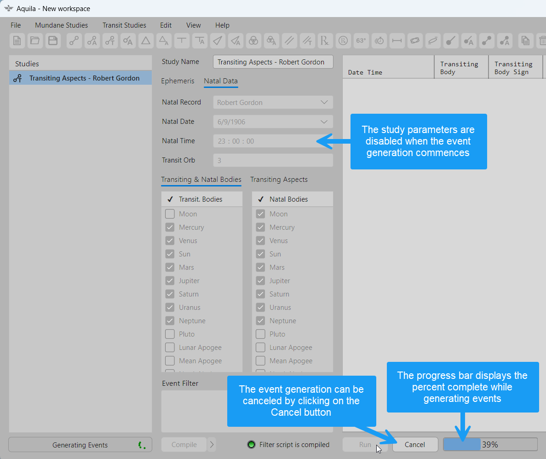The image size is (546, 459).
Task: Uncheck Mercury in the Transit. Bodies list
Action: point(170,227)
